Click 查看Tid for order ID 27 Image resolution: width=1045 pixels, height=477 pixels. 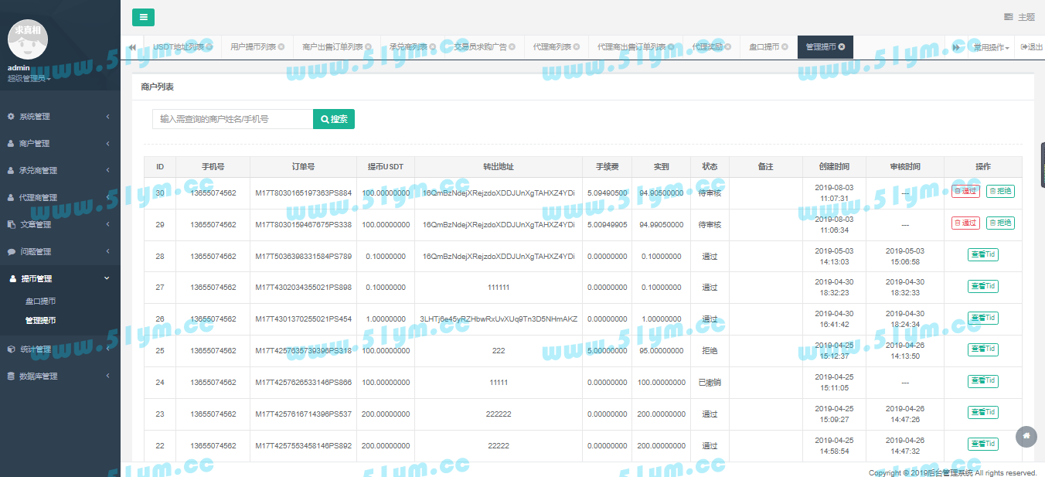[983, 287]
